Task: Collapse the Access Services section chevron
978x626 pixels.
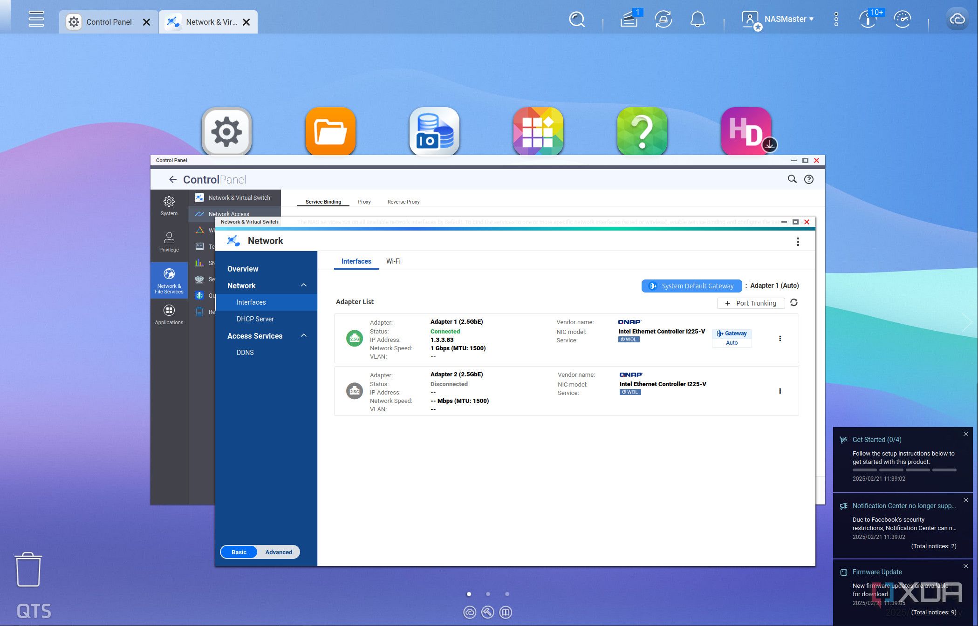Action: pos(304,335)
